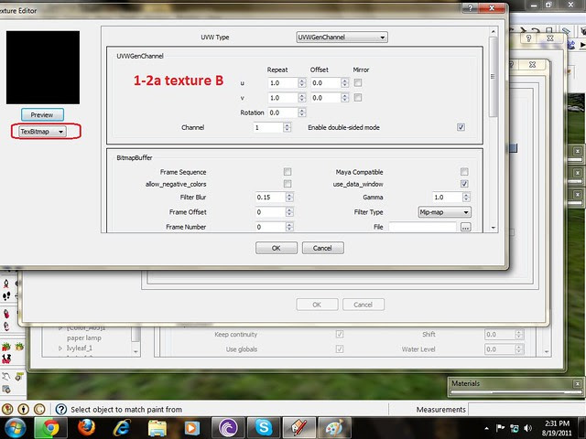Open Skype from taskbar
This screenshot has height=439, width=586.
pos(264,428)
